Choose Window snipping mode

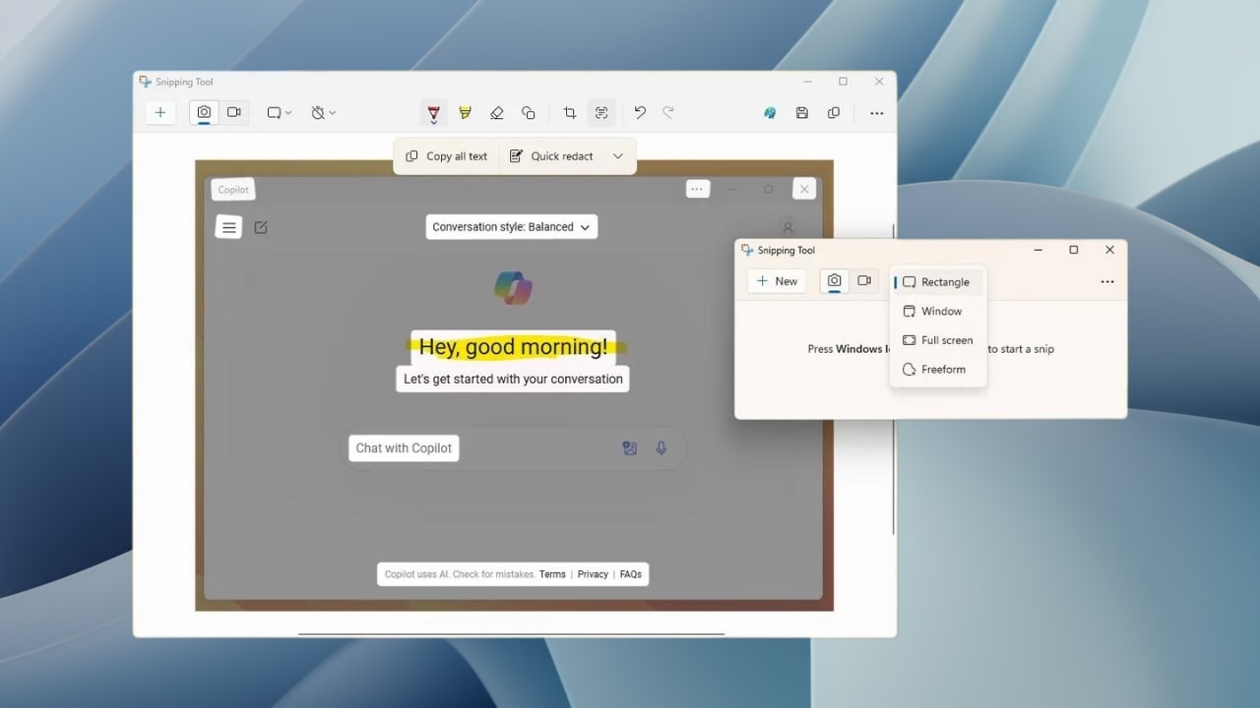tap(937, 311)
